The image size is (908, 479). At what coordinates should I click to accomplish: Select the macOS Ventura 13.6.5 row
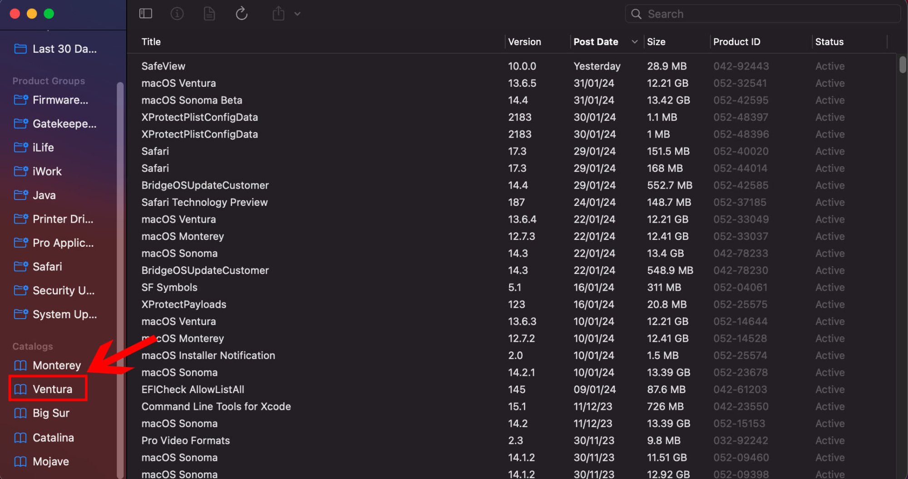pyautogui.click(x=512, y=83)
